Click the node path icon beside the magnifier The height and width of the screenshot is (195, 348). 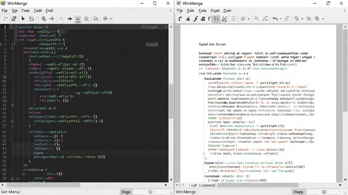(x=265, y=19)
